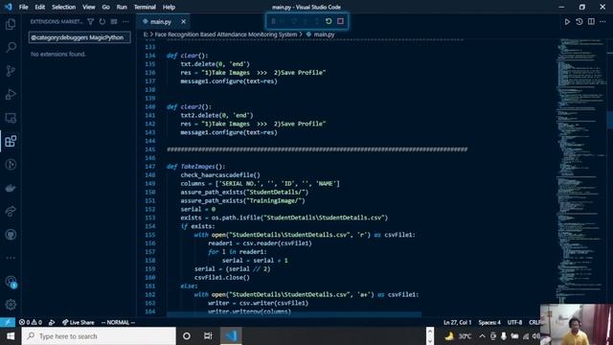The width and height of the screenshot is (613, 345).
Task: Click the Filter Extensions funnel icon
Action: pyautogui.click(x=90, y=21)
